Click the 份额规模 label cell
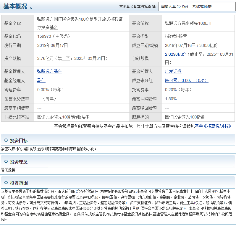Image resolution: width=236 pixels, height=226 pixels. (146, 58)
